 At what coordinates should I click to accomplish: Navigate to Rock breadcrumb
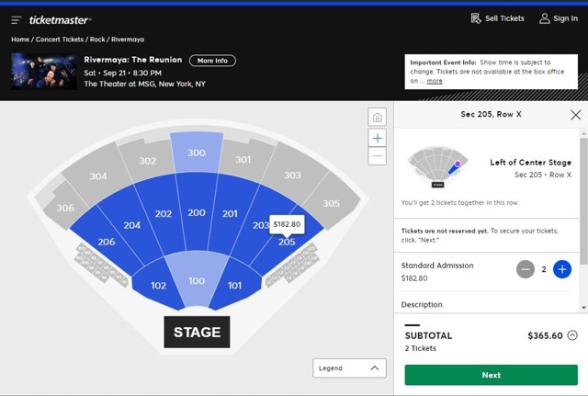tap(96, 40)
